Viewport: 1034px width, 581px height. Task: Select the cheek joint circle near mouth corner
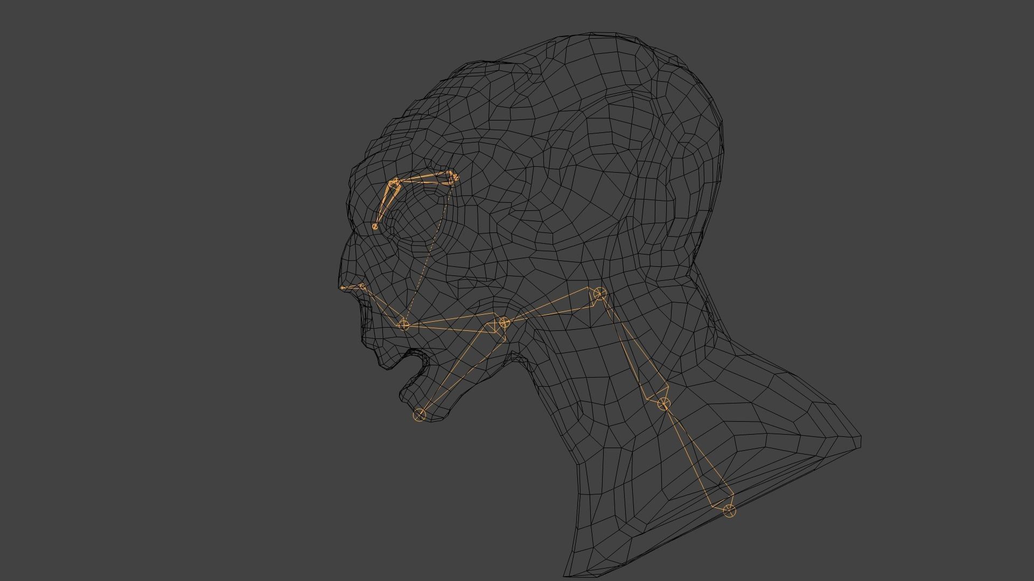pyautogui.click(x=404, y=324)
